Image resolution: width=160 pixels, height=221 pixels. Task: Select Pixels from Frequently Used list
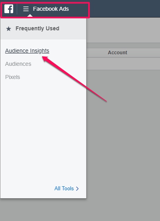12,77
